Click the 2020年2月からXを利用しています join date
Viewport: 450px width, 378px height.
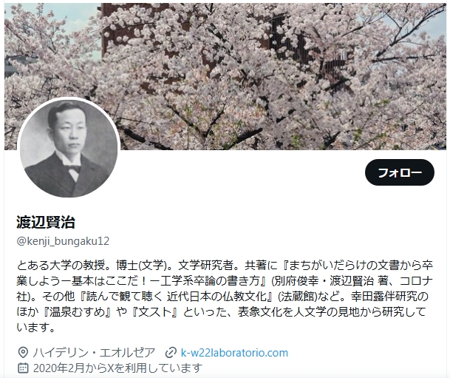117,368
